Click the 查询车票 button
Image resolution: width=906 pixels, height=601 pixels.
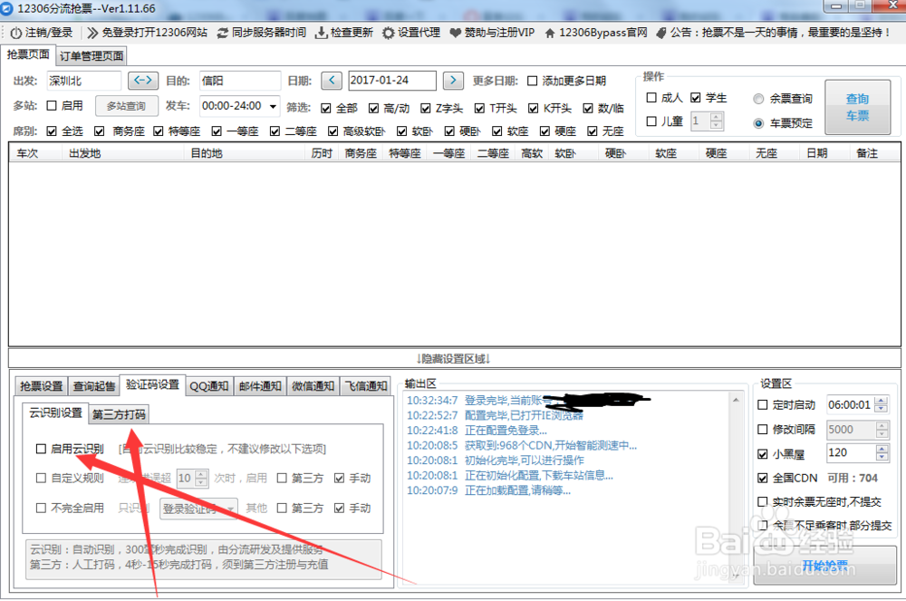857,108
